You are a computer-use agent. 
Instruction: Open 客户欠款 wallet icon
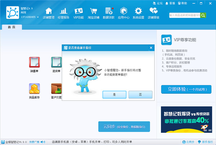pos(57,89)
